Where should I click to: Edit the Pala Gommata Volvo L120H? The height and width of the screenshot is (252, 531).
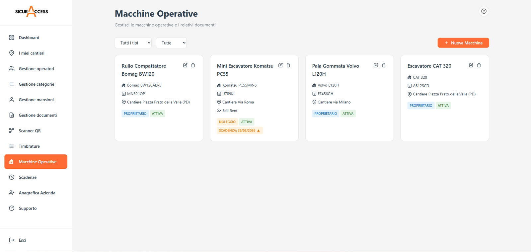pyautogui.click(x=376, y=65)
